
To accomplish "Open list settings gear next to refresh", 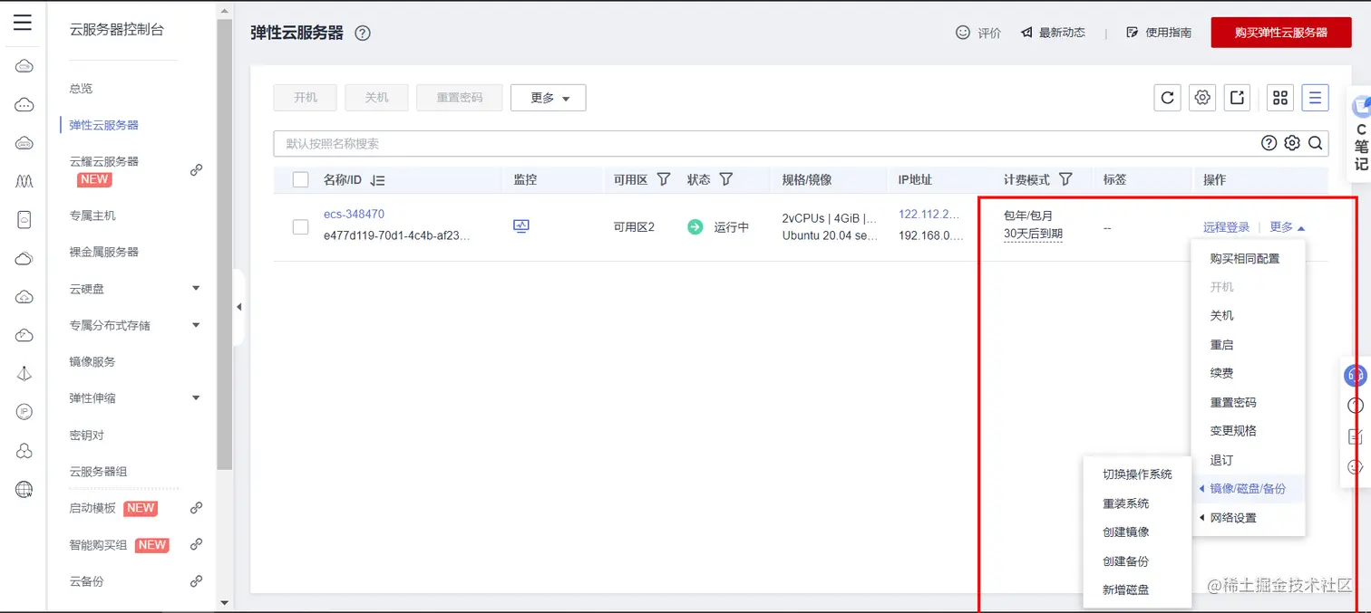I will tap(1202, 98).
